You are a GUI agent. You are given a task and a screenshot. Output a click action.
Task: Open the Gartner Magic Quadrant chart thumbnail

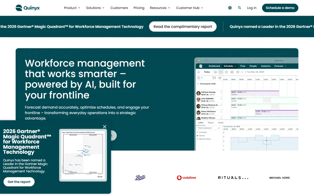tap(83, 155)
